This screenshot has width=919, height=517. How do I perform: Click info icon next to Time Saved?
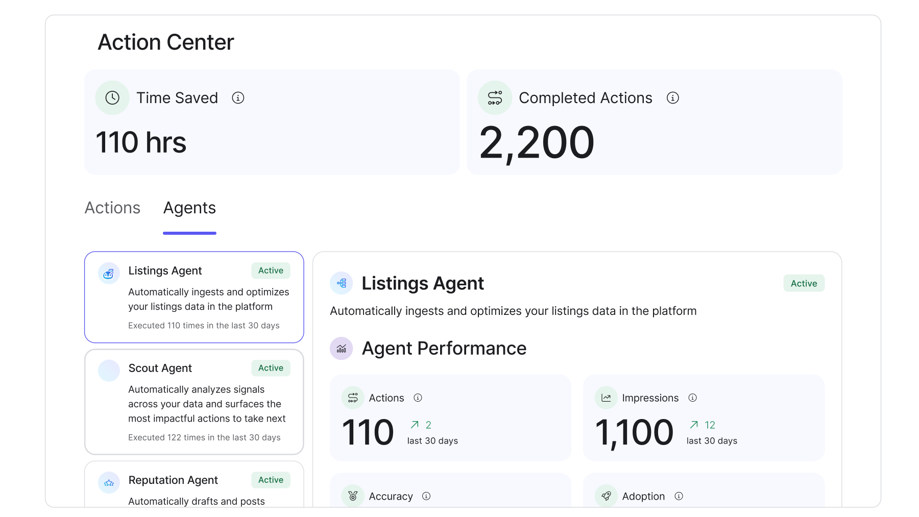238,97
